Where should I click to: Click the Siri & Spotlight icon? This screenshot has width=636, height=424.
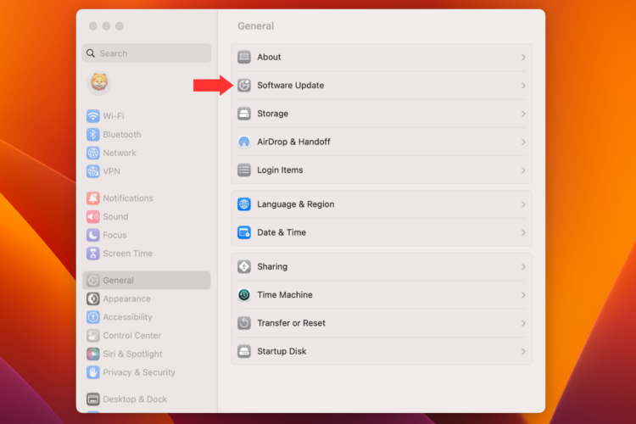point(93,354)
